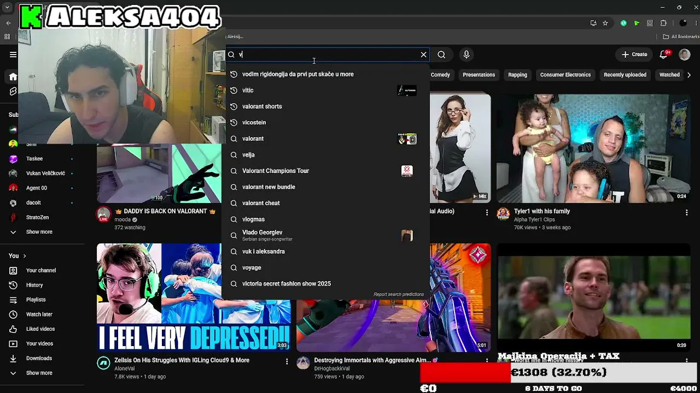The image size is (700, 393).
Task: Click Report search predictions link
Action: click(x=399, y=295)
